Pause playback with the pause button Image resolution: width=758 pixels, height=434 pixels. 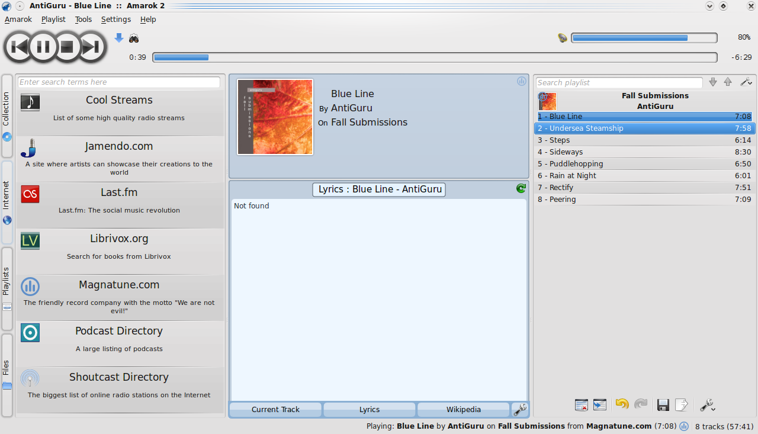pyautogui.click(x=43, y=47)
